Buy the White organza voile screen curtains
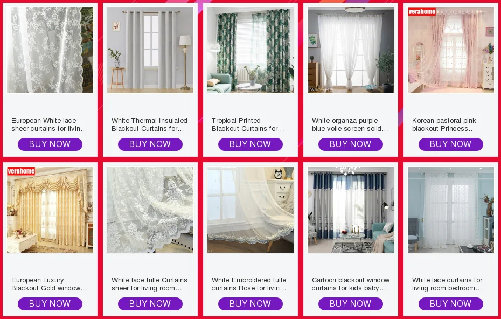This screenshot has width=501, height=319. [351, 144]
